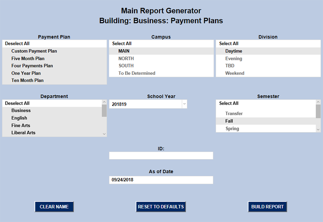Image resolution: width=323 pixels, height=222 pixels.
Task: Select NORTH campus option
Action: click(x=126, y=59)
